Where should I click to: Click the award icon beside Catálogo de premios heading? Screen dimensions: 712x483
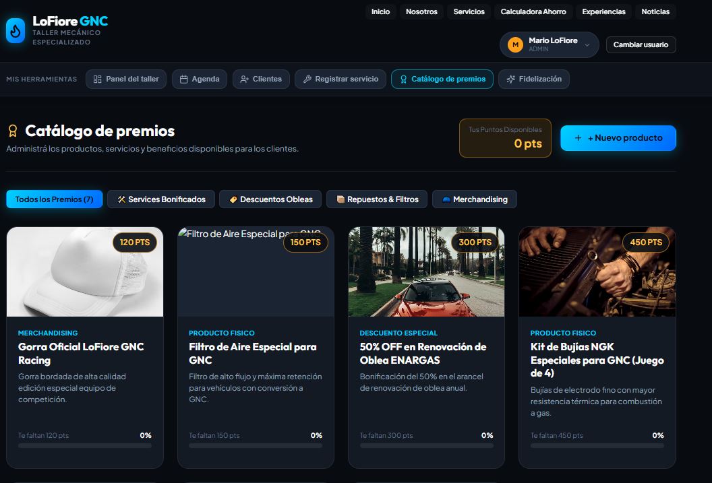13,131
